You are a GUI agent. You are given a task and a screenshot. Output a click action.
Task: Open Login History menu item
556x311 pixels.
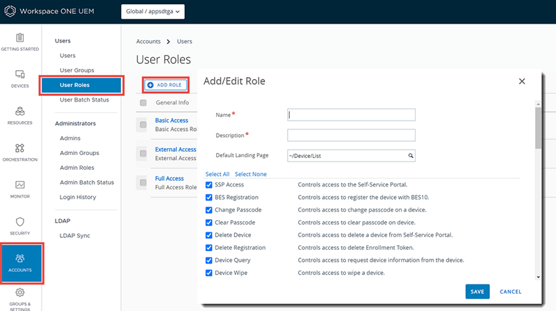(78, 197)
